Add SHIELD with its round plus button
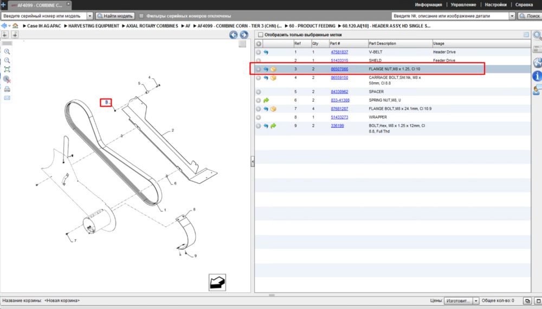542x309 pixels. (x=258, y=61)
